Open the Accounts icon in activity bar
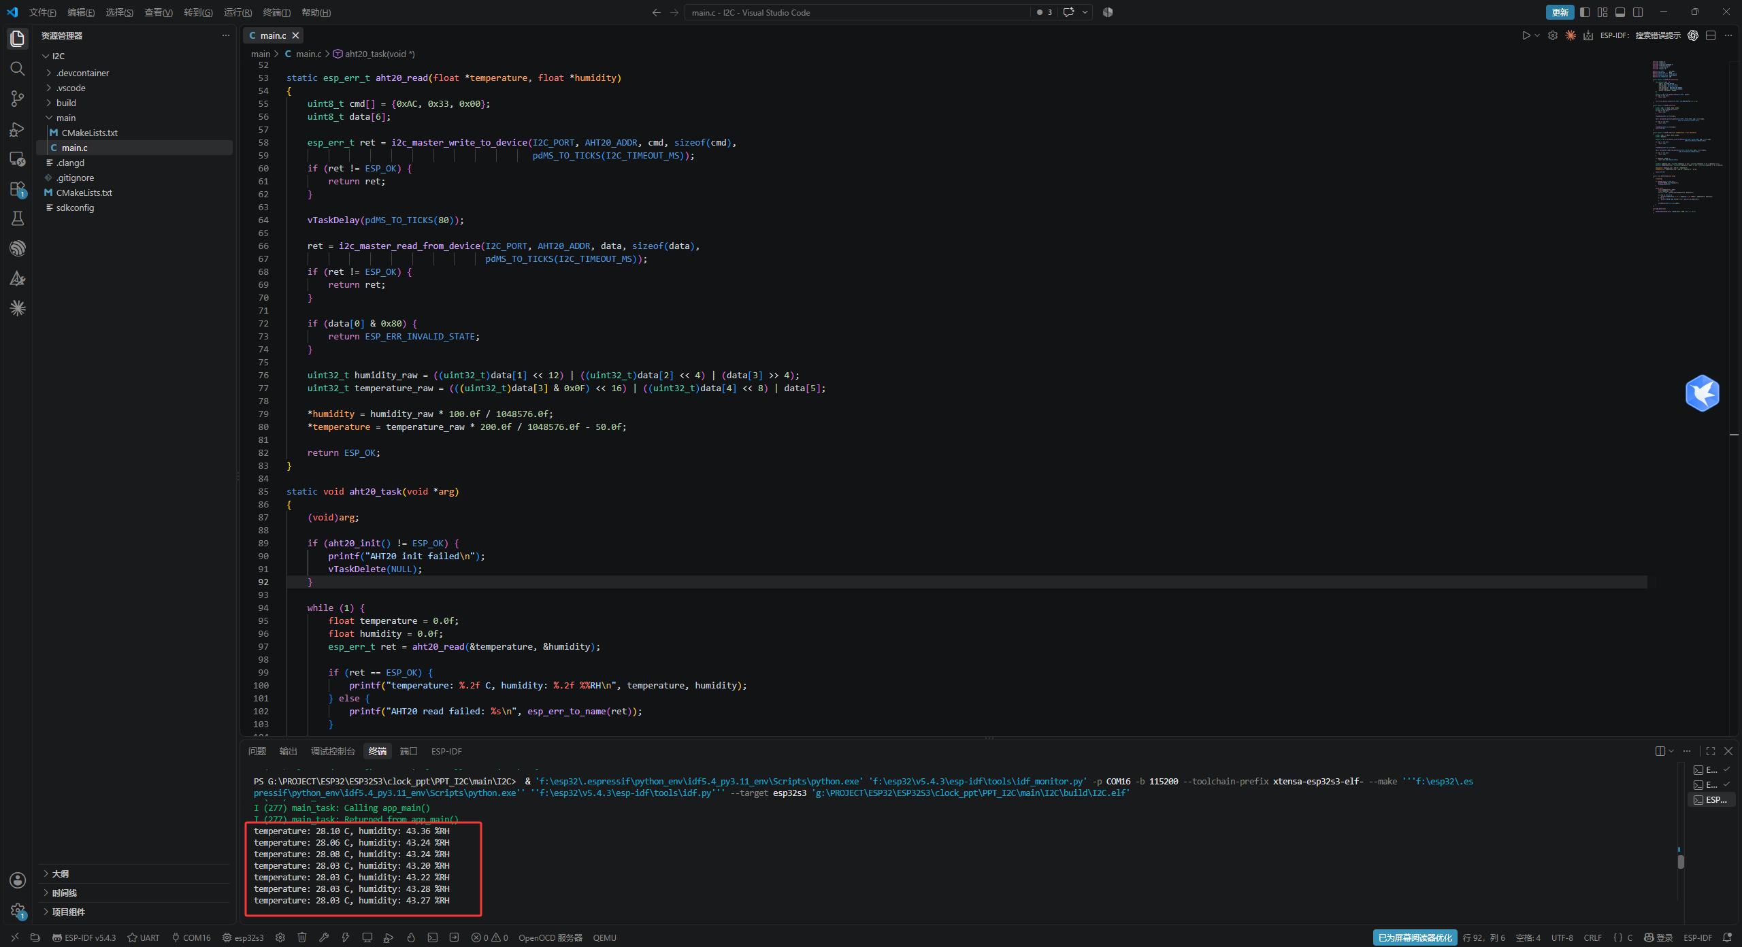The width and height of the screenshot is (1742, 947). click(18, 880)
